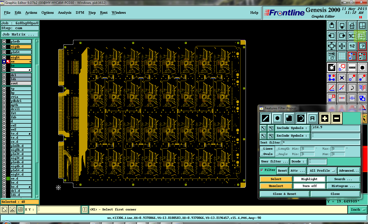This screenshot has width=368, height=224.
Task: Open the Job Matrix selector
Action: point(20,34)
